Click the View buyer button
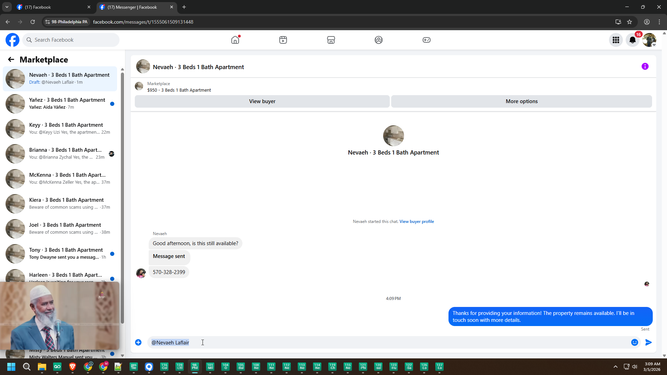The height and width of the screenshot is (375, 667). 262,101
